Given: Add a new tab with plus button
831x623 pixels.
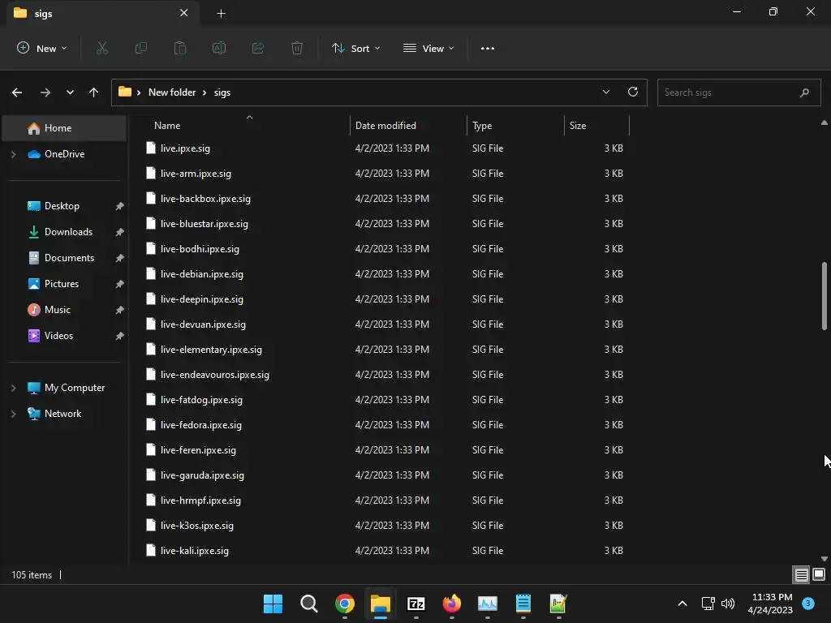Looking at the screenshot, I should 221,14.
